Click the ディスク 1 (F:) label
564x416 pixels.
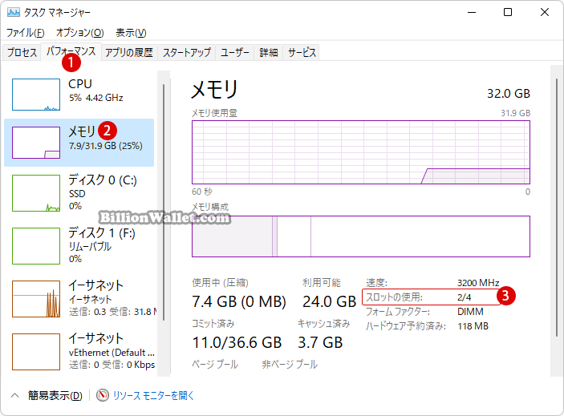pos(102,232)
